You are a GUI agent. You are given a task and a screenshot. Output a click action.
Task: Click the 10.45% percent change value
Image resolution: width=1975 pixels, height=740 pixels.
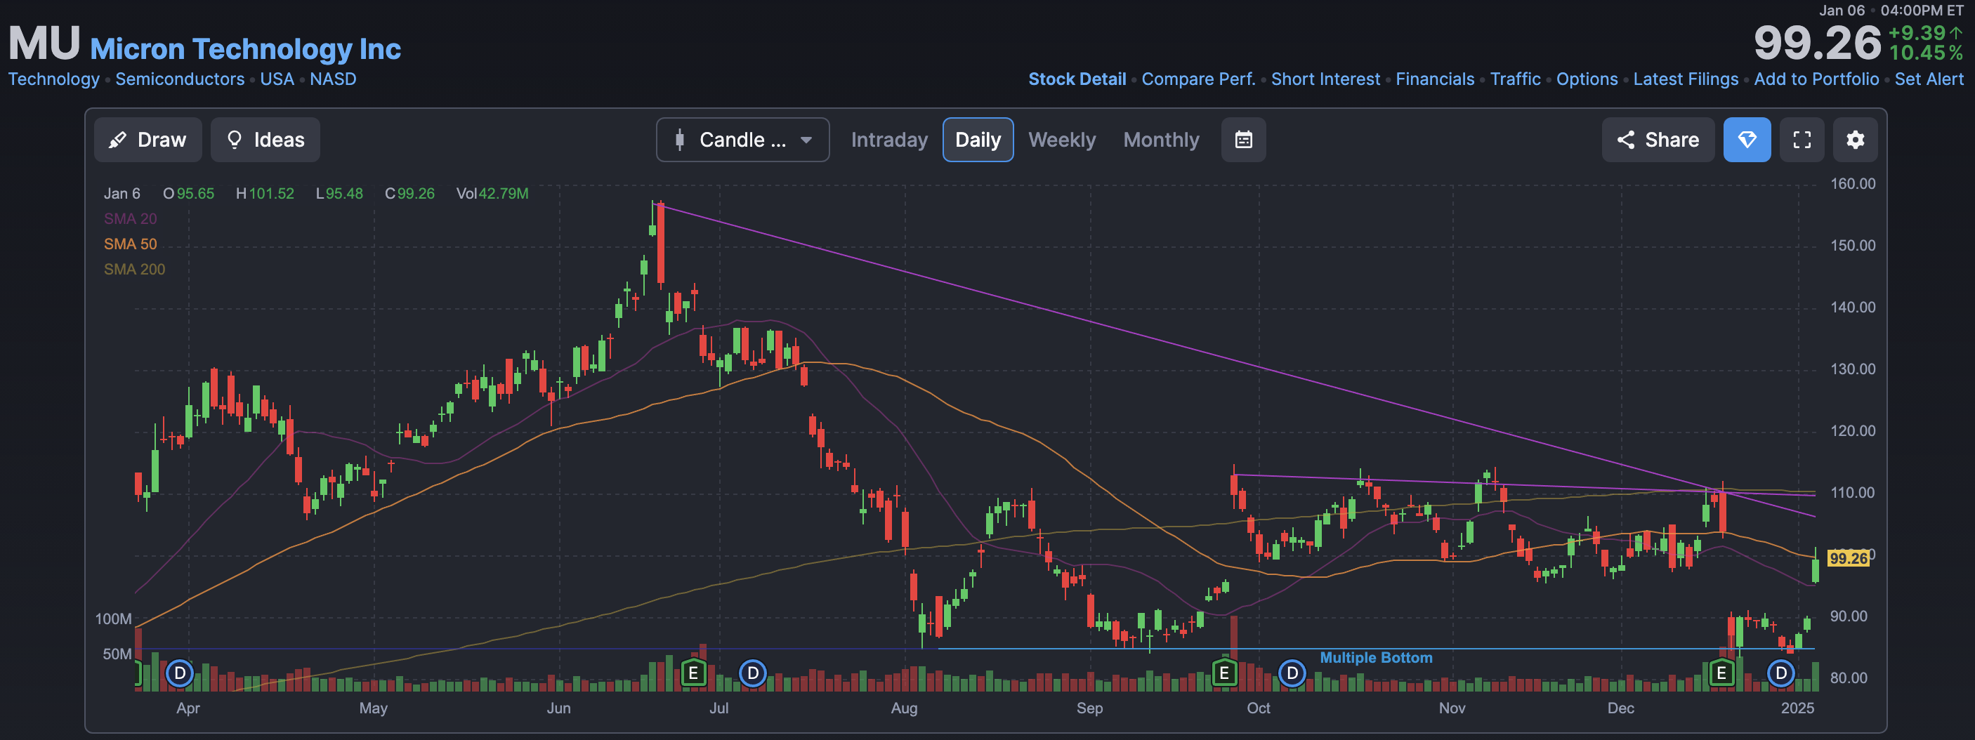click(1926, 53)
